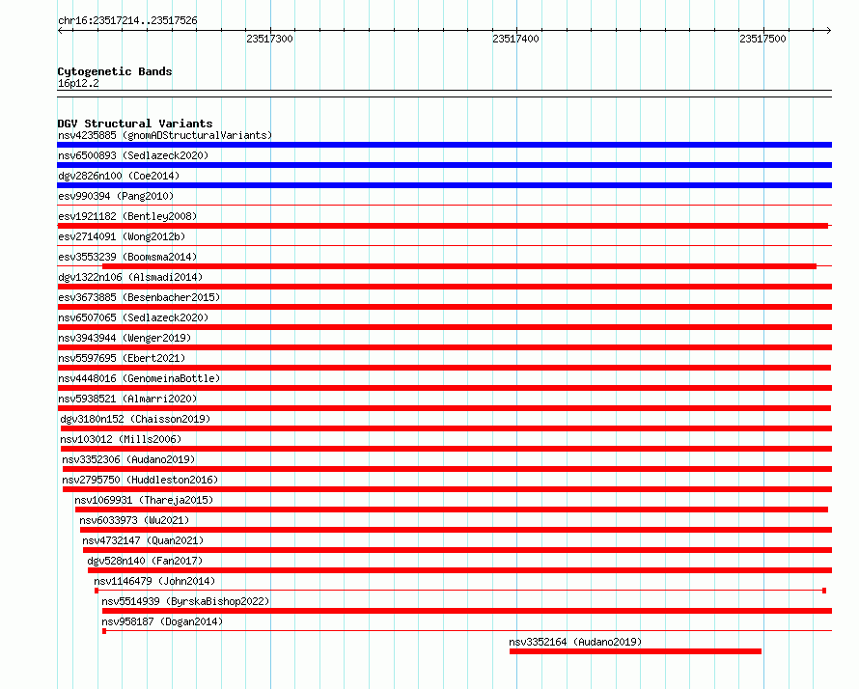This screenshot has height=689, width=859.
Task: Click the esv3553239 (Boomsma2014) label
Action: pyautogui.click(x=127, y=257)
